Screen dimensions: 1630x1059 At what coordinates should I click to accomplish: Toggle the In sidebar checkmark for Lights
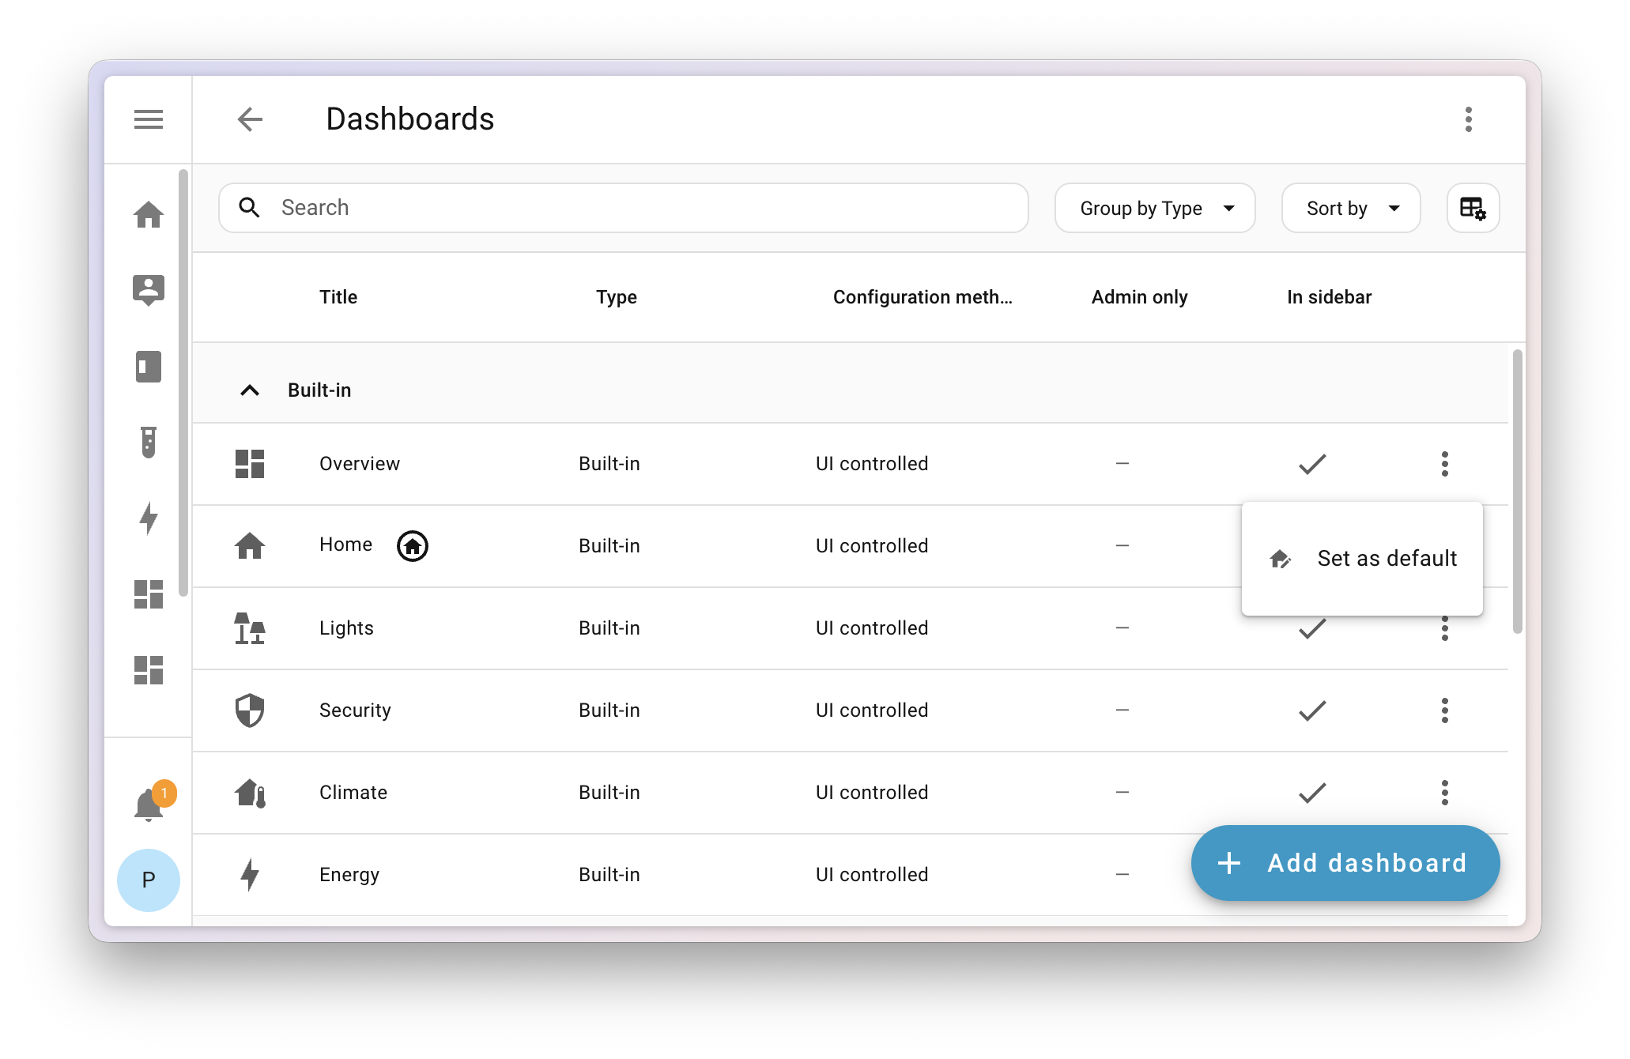(1311, 627)
